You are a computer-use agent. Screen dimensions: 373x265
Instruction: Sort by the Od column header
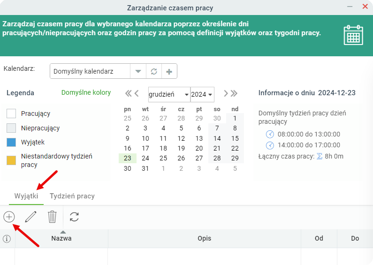319,238
